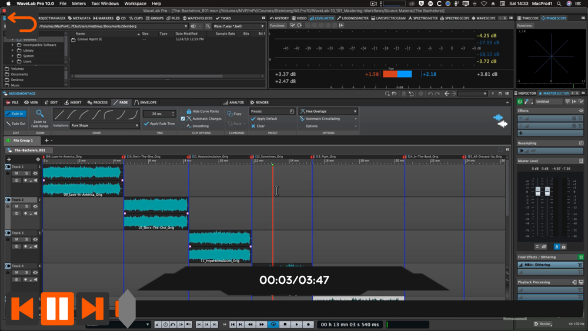The width and height of the screenshot is (588, 331).
Task: Mute Track 3
Action: [16, 239]
